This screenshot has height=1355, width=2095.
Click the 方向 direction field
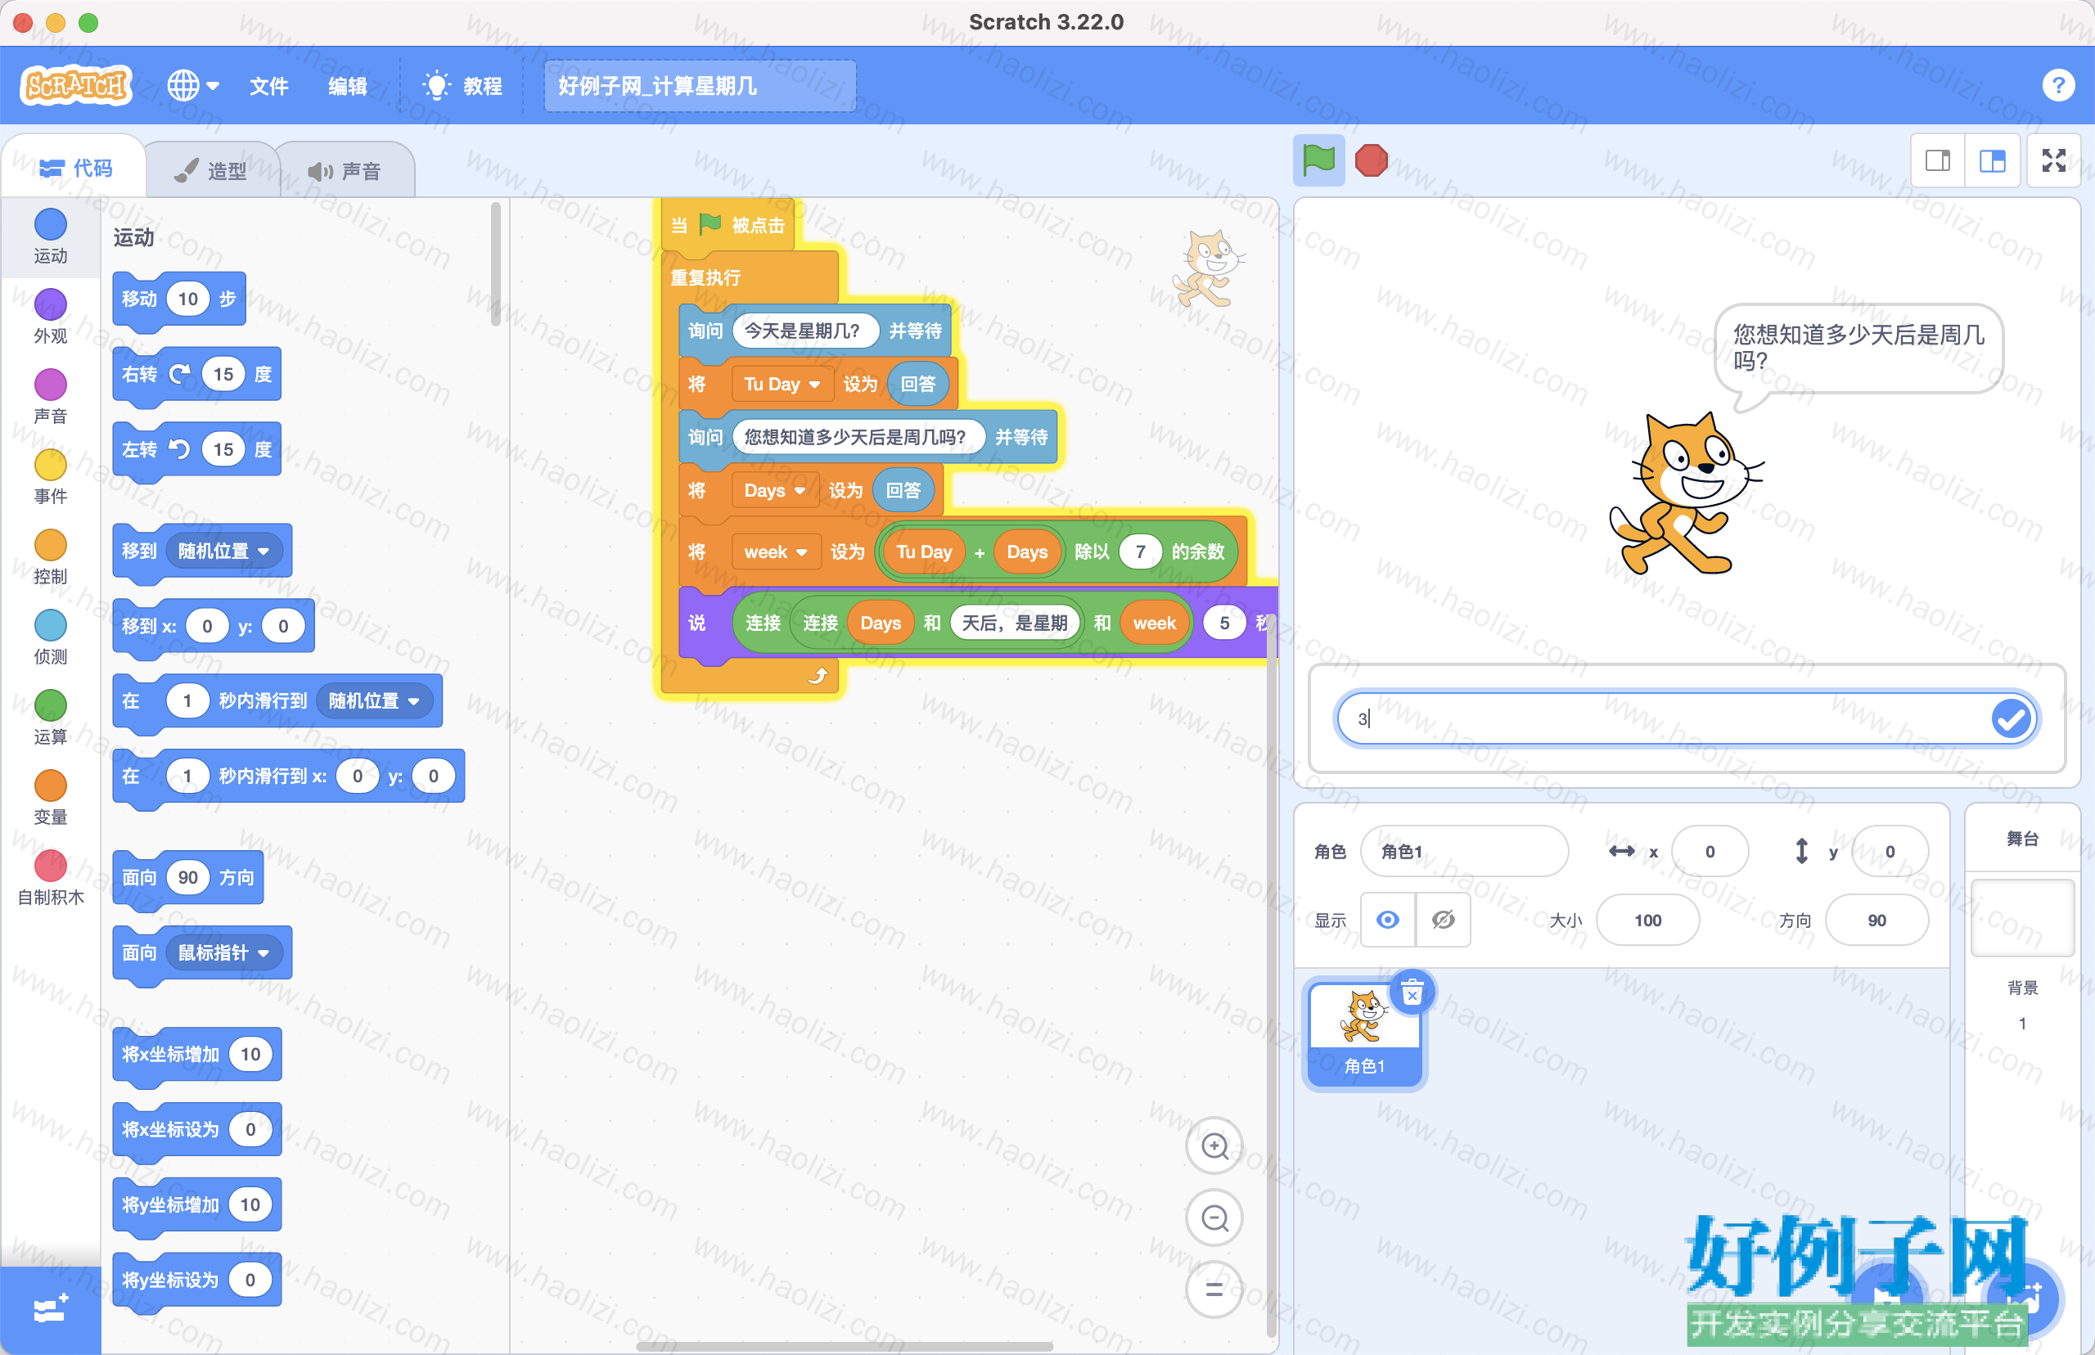click(1876, 920)
